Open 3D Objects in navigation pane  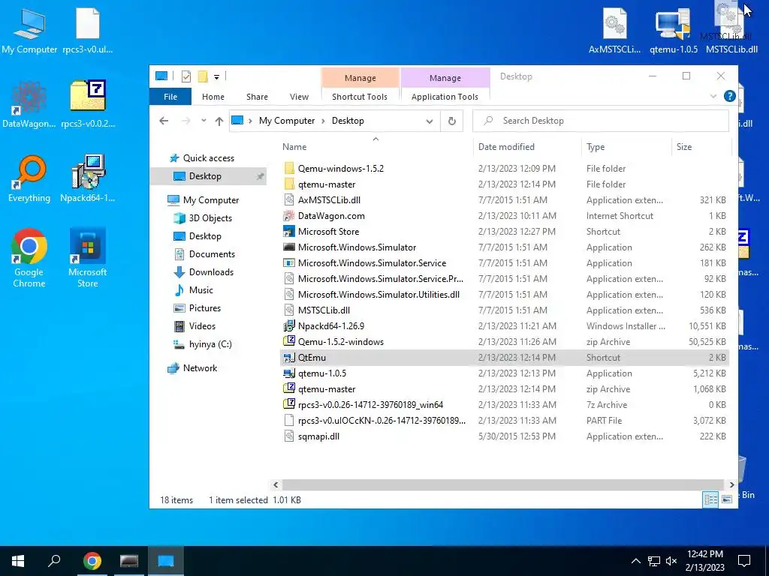tap(210, 218)
